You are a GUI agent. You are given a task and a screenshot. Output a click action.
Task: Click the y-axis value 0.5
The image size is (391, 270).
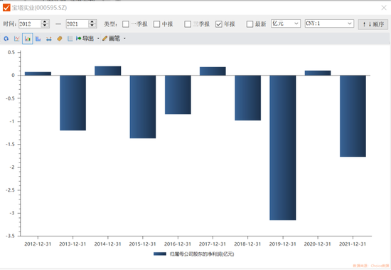pos(11,52)
